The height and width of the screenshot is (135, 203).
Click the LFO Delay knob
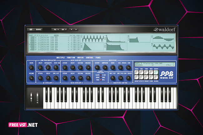coord(40,67)
